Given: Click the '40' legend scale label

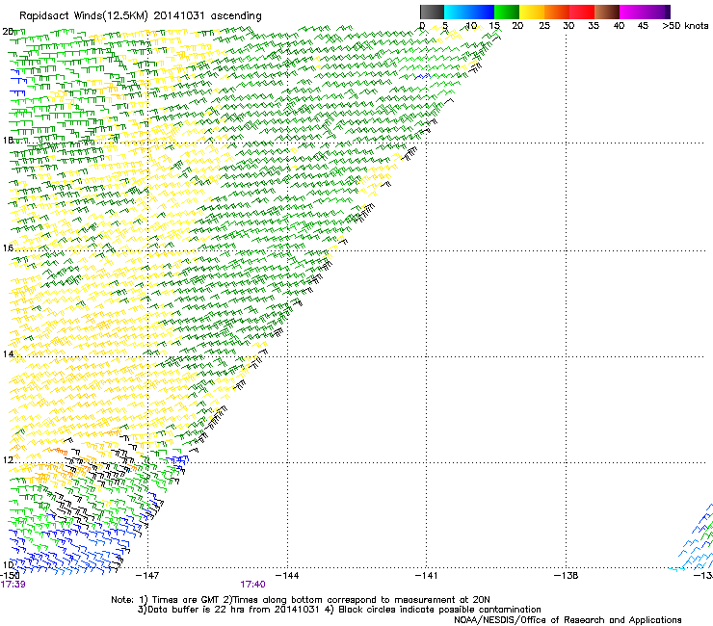Looking at the screenshot, I should point(619,26).
